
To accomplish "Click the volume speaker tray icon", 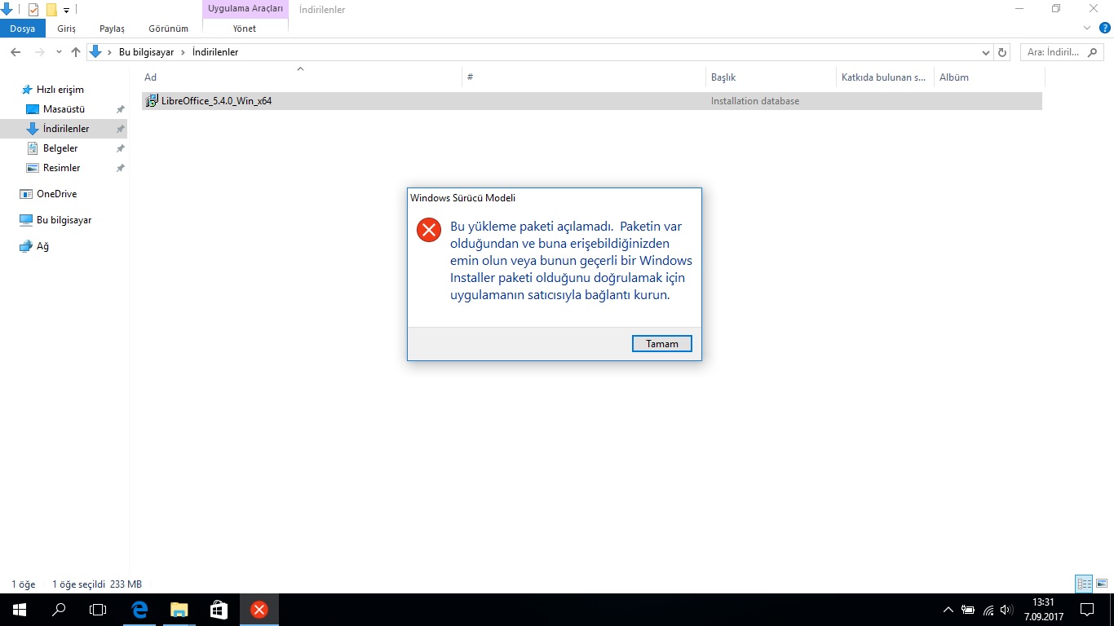I will (1007, 610).
